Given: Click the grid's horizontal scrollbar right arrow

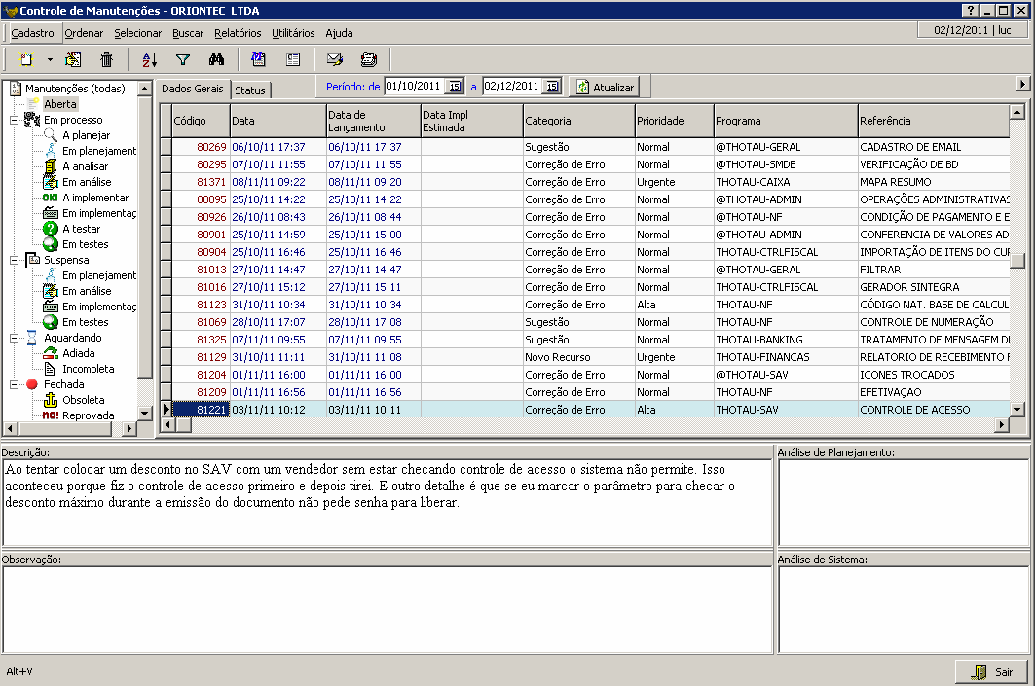Looking at the screenshot, I should click(1003, 425).
